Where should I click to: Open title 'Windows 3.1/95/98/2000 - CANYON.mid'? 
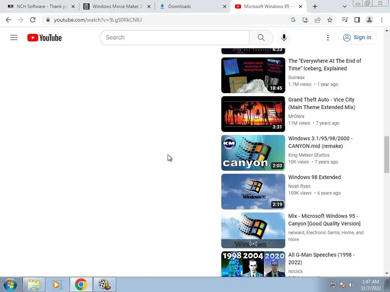(x=320, y=142)
